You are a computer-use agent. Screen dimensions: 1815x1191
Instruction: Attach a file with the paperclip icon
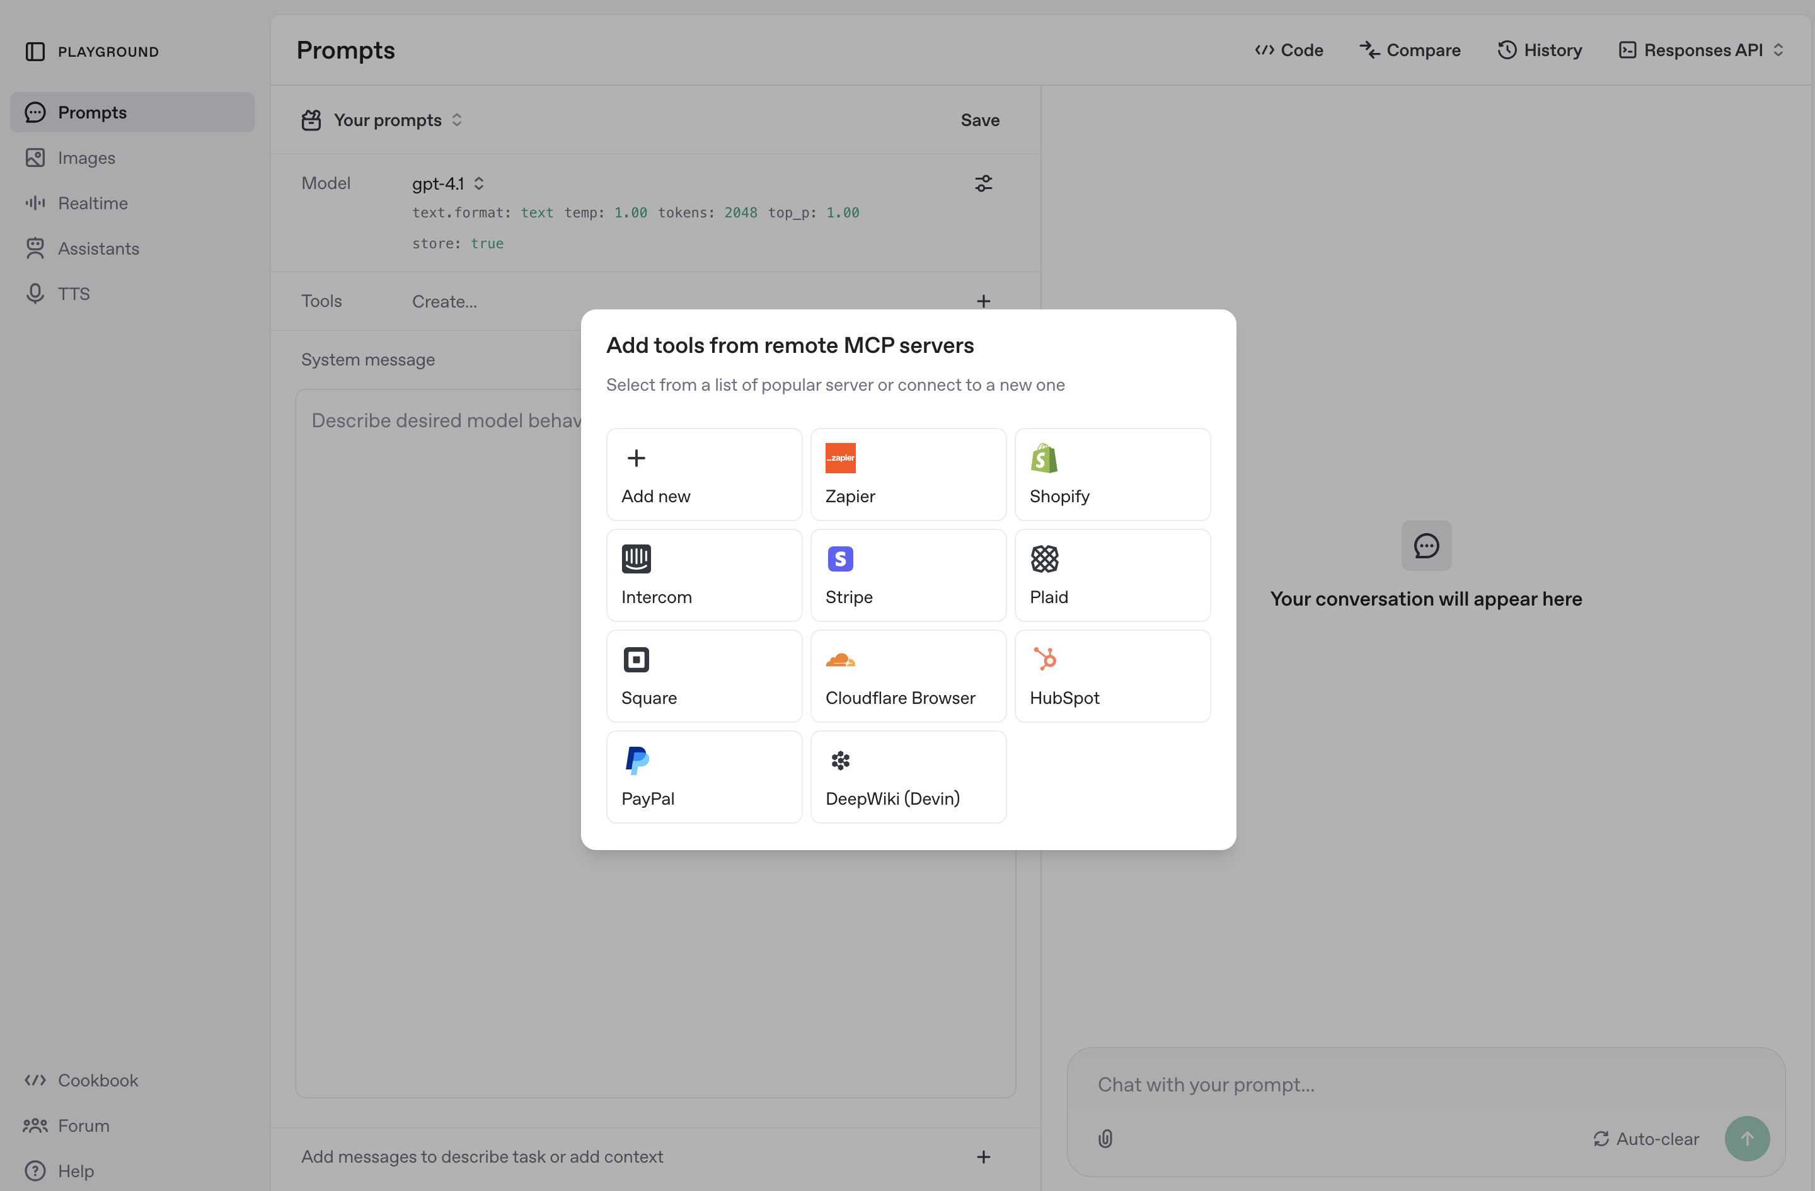(1105, 1139)
